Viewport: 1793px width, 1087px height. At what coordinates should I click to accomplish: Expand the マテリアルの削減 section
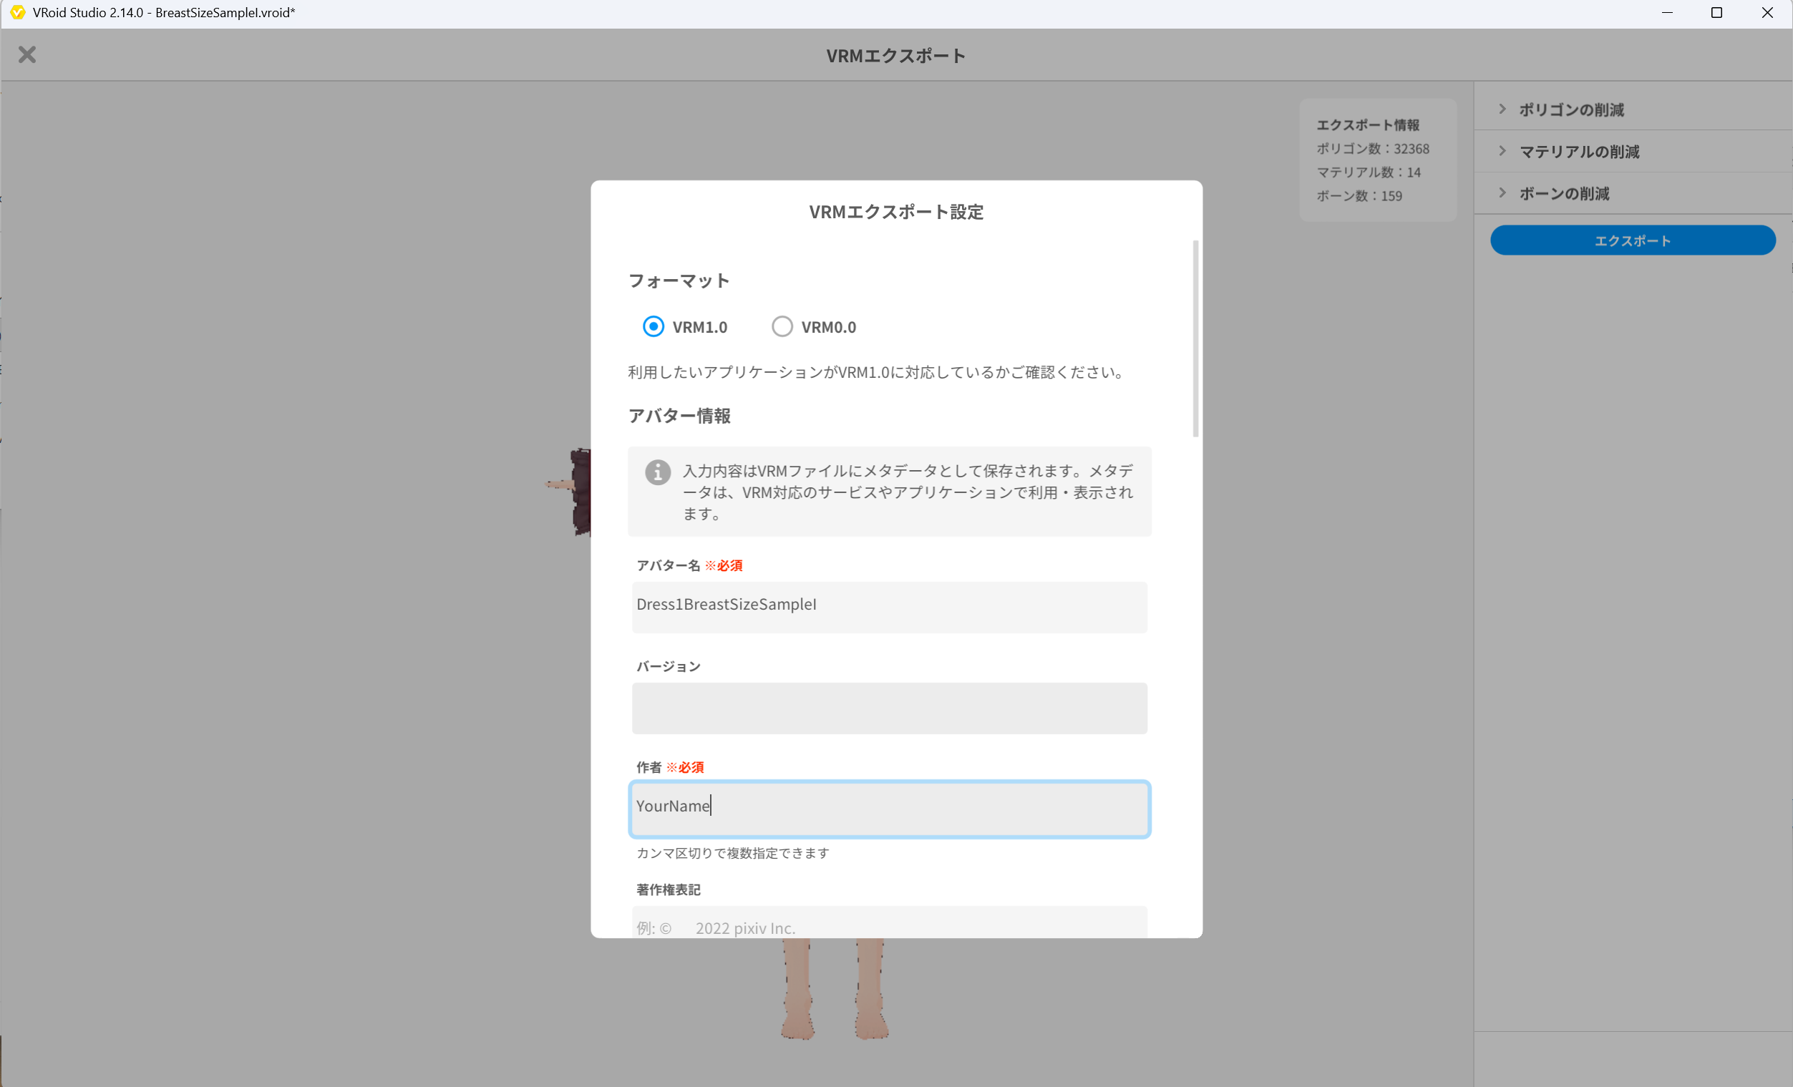[x=1633, y=151]
